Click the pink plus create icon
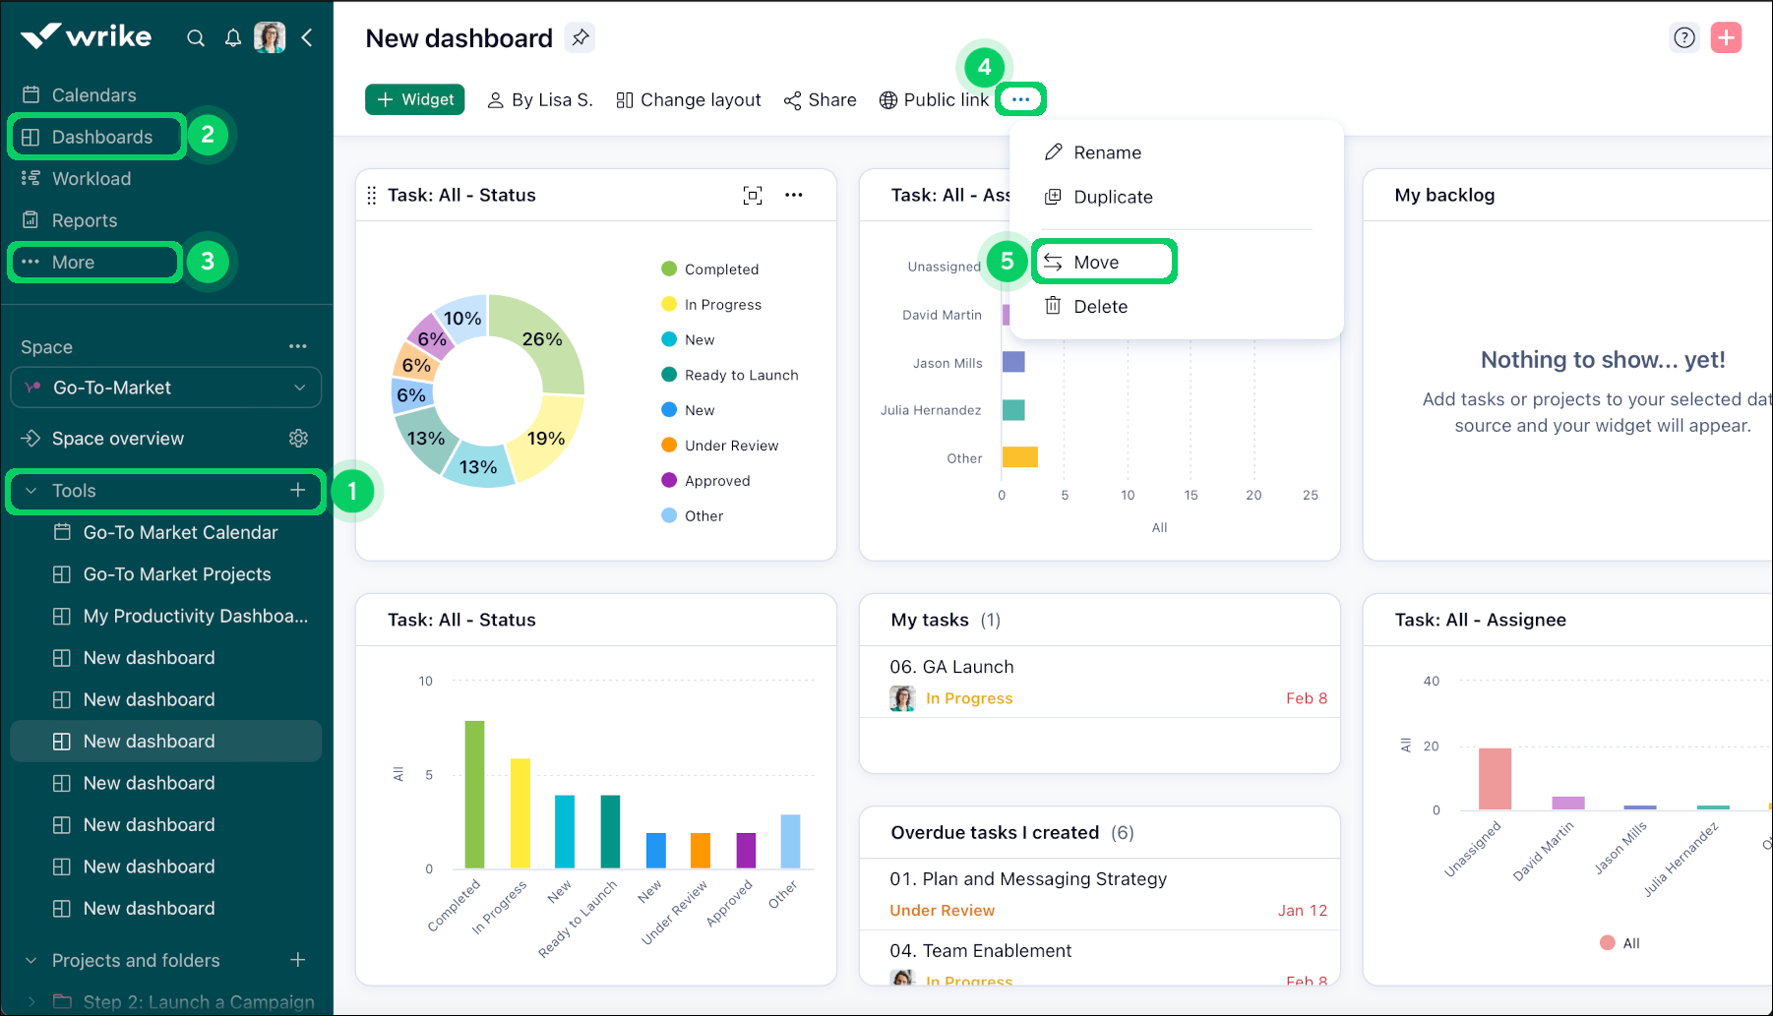 click(1727, 37)
